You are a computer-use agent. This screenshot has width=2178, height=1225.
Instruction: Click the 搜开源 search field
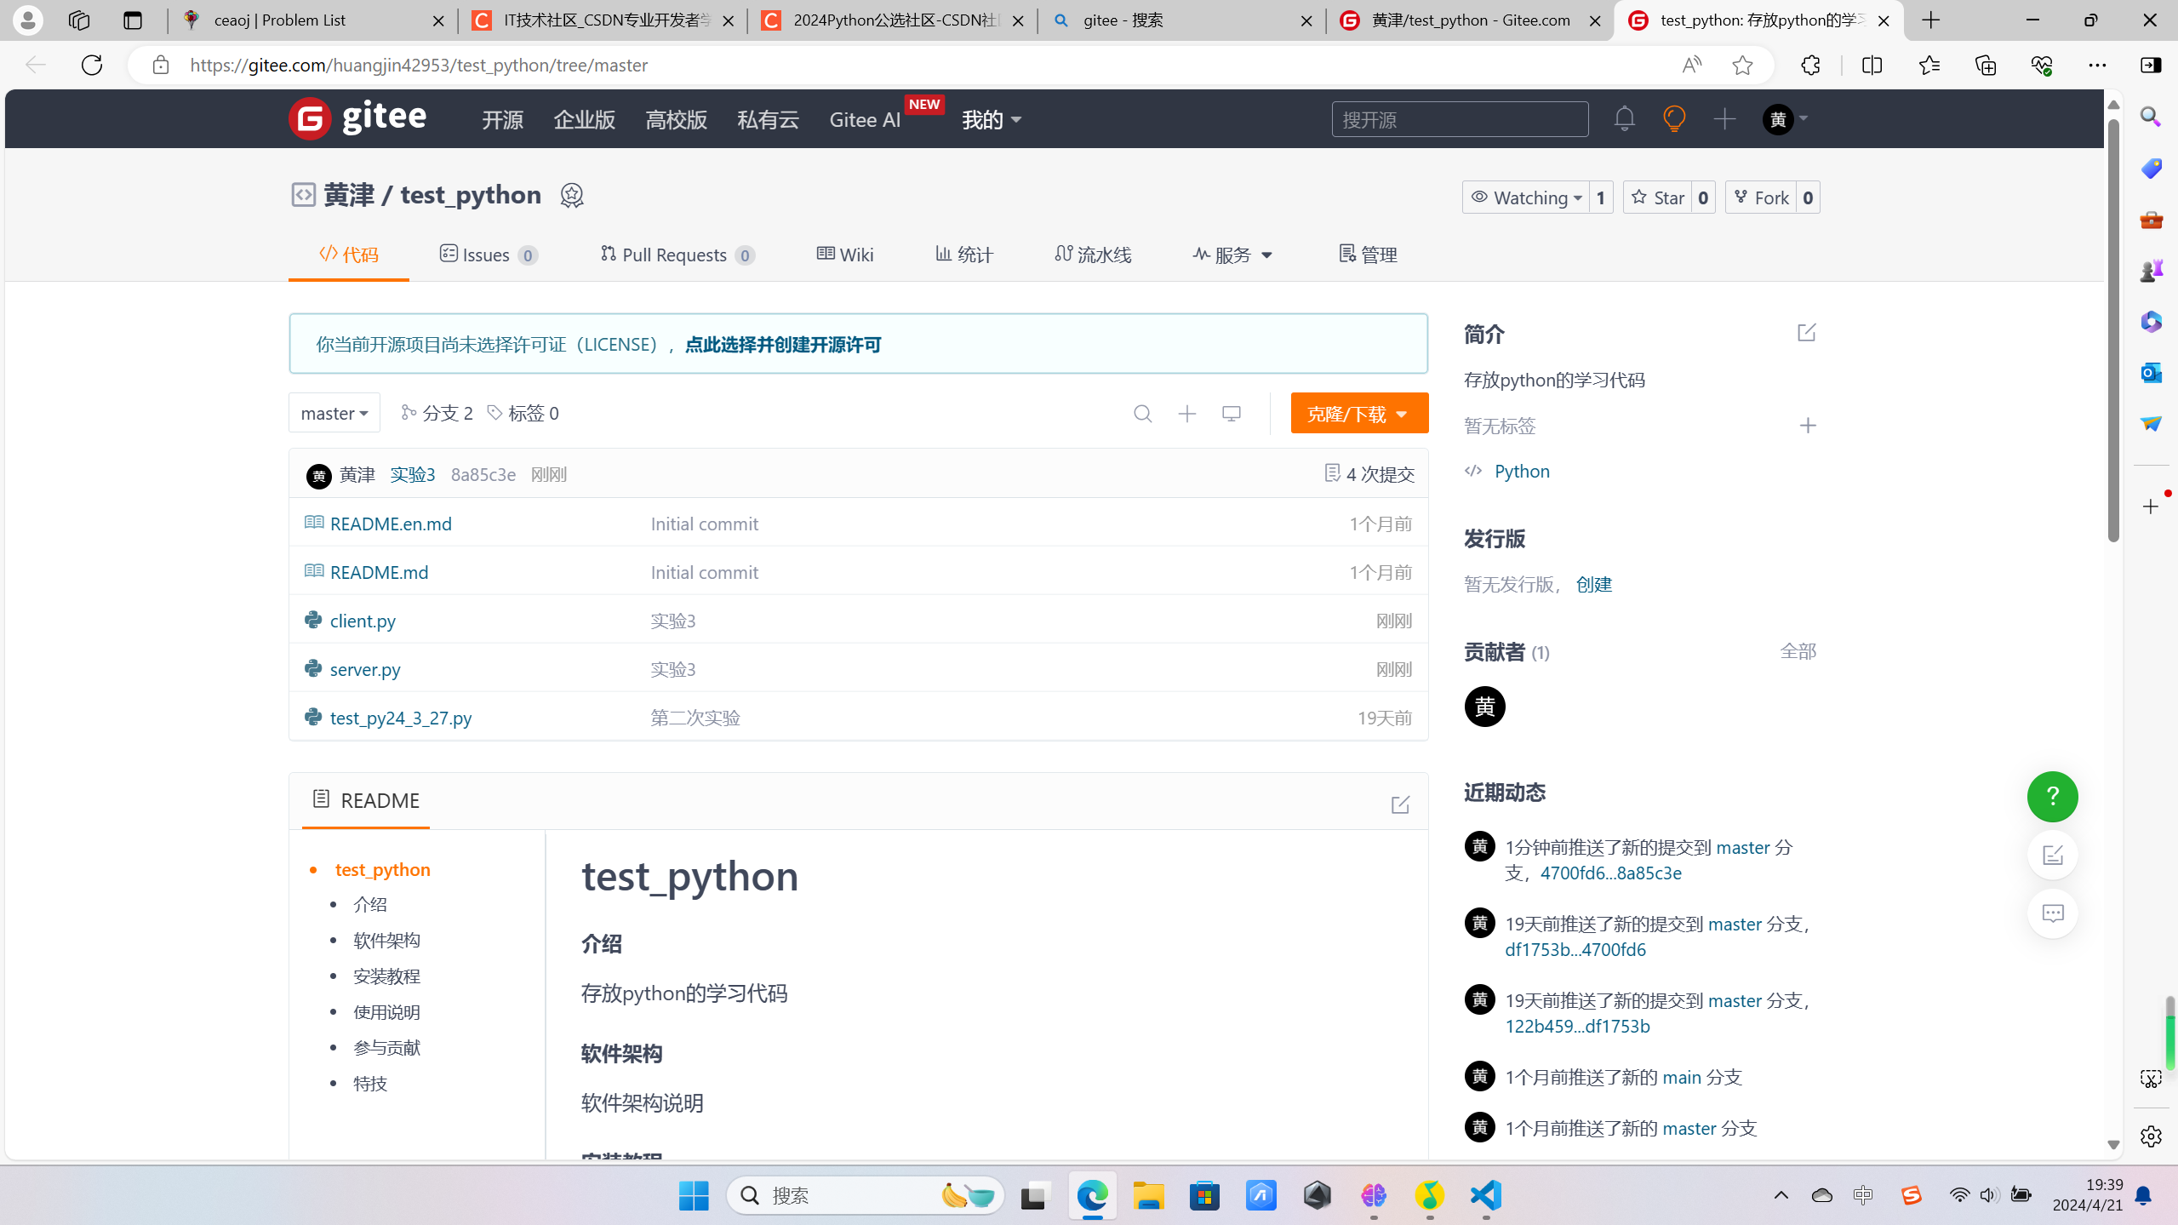click(x=1460, y=119)
